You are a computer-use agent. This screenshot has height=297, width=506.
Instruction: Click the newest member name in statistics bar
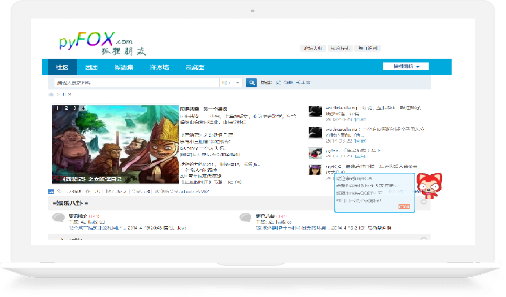coord(195,192)
